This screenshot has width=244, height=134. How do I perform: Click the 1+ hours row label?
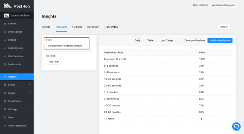point(109,119)
